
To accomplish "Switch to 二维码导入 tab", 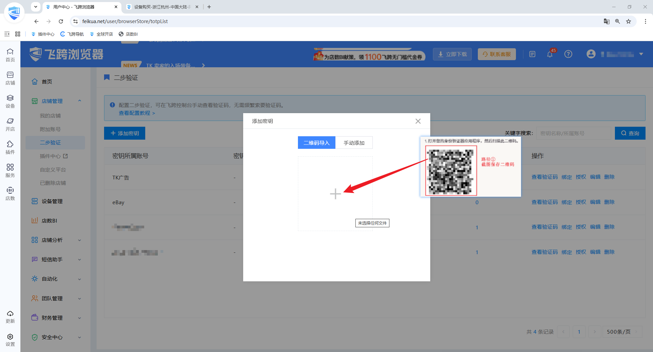I will point(317,143).
